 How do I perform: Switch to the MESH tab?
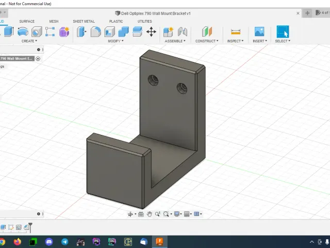pyautogui.click(x=54, y=21)
